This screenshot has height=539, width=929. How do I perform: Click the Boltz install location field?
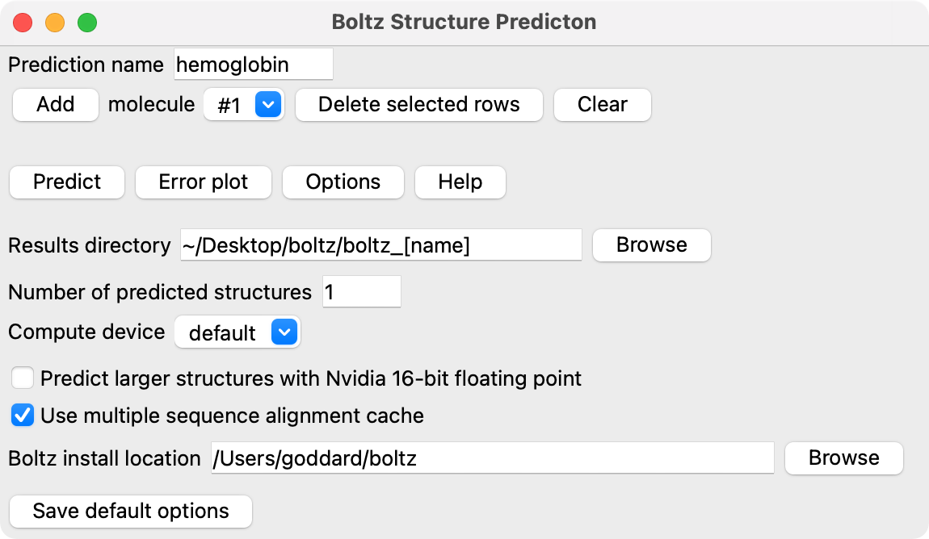pos(492,458)
